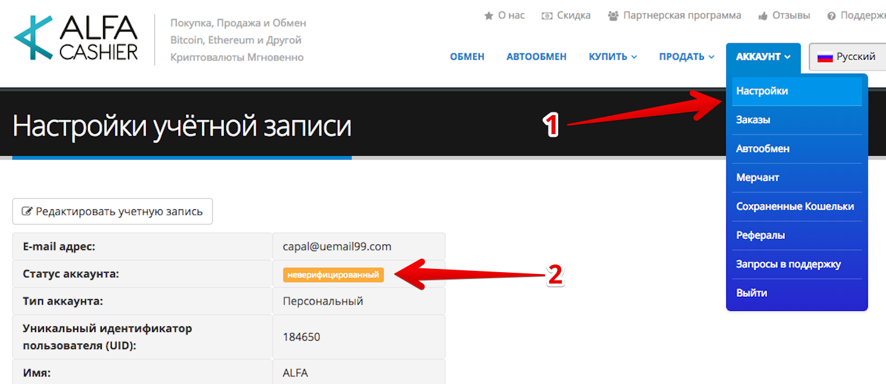Click the pencil edit icon in account button
886x384 pixels.
pos(27,212)
